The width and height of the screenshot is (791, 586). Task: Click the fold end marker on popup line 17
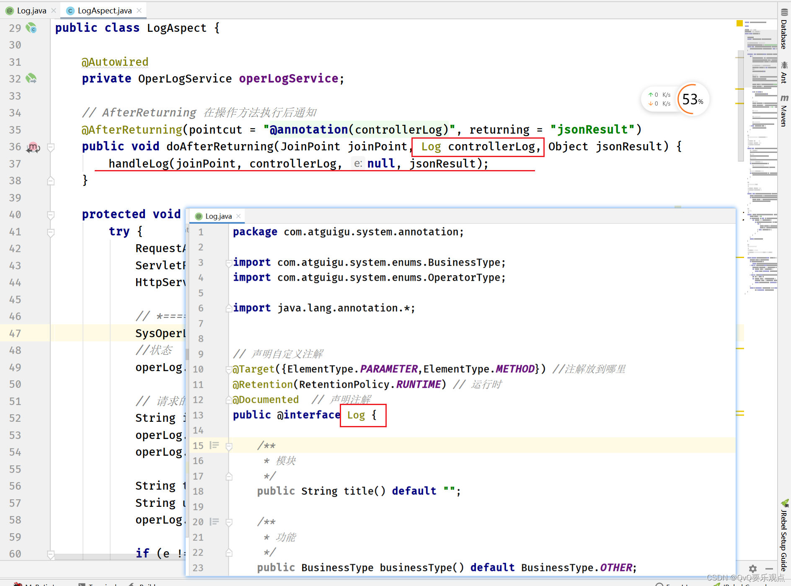[229, 476]
